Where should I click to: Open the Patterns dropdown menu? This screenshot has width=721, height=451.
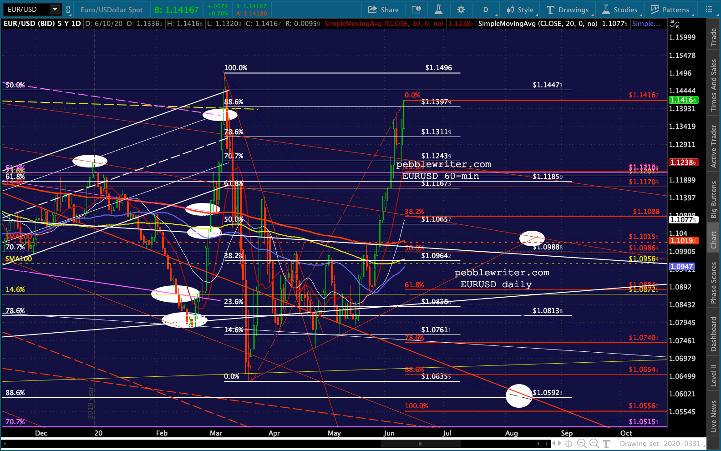click(x=670, y=10)
